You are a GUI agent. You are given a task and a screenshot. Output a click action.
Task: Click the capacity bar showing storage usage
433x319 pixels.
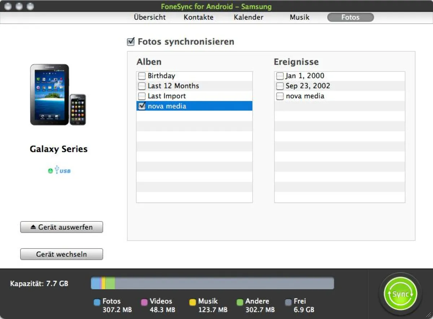pyautogui.click(x=212, y=283)
